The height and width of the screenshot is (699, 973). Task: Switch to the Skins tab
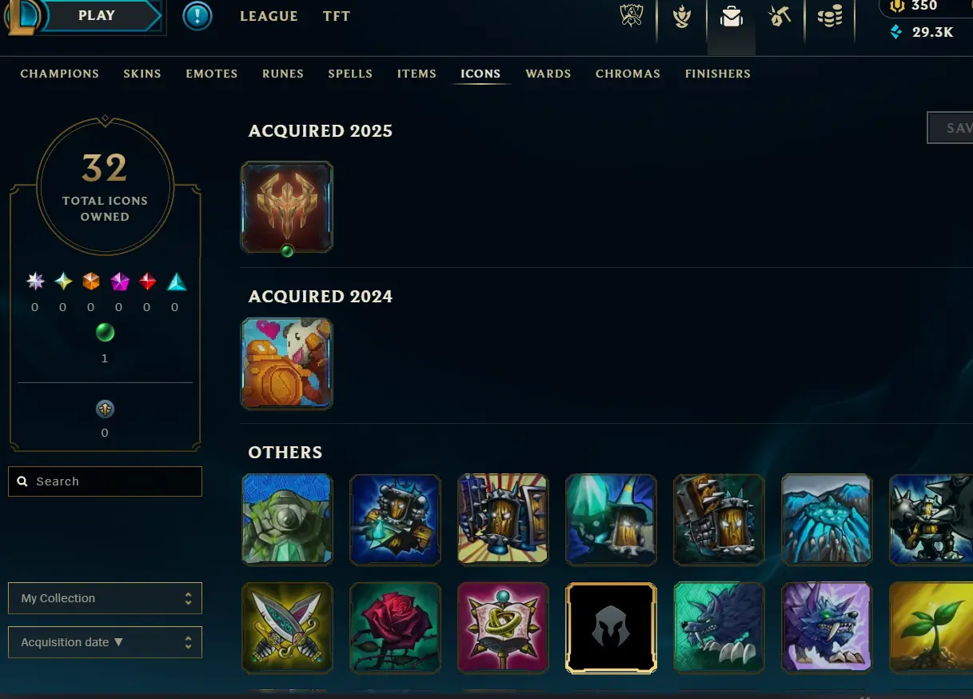[142, 74]
